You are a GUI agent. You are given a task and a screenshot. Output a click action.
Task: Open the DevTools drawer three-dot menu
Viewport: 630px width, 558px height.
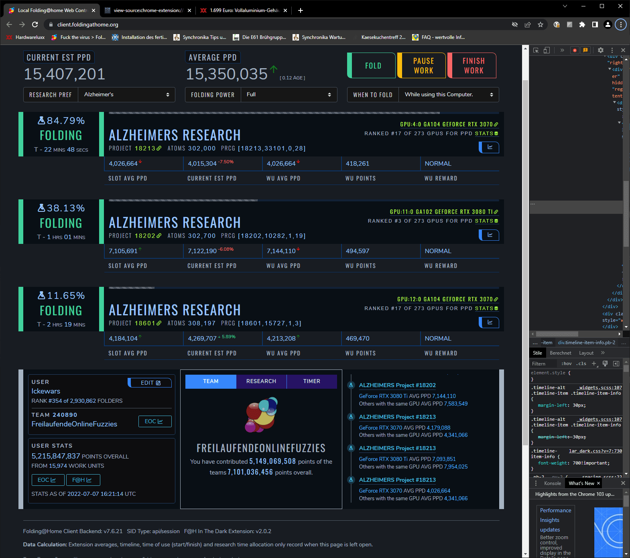click(x=536, y=483)
